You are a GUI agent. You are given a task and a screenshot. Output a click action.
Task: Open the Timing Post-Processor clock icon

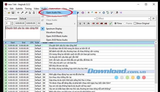click(104, 13)
